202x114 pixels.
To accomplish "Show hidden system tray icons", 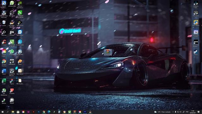I will click(x=173, y=112).
